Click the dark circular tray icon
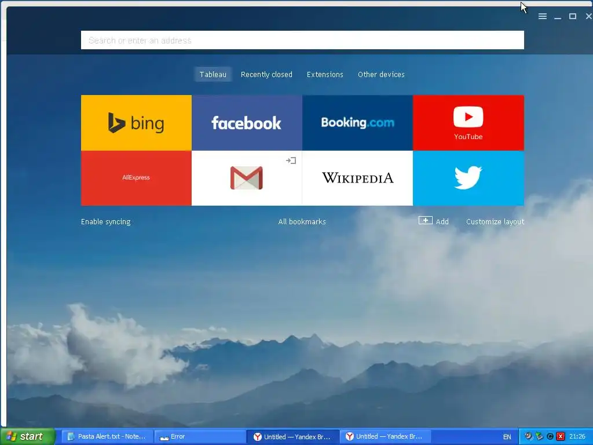This screenshot has height=445, width=593. (550, 437)
